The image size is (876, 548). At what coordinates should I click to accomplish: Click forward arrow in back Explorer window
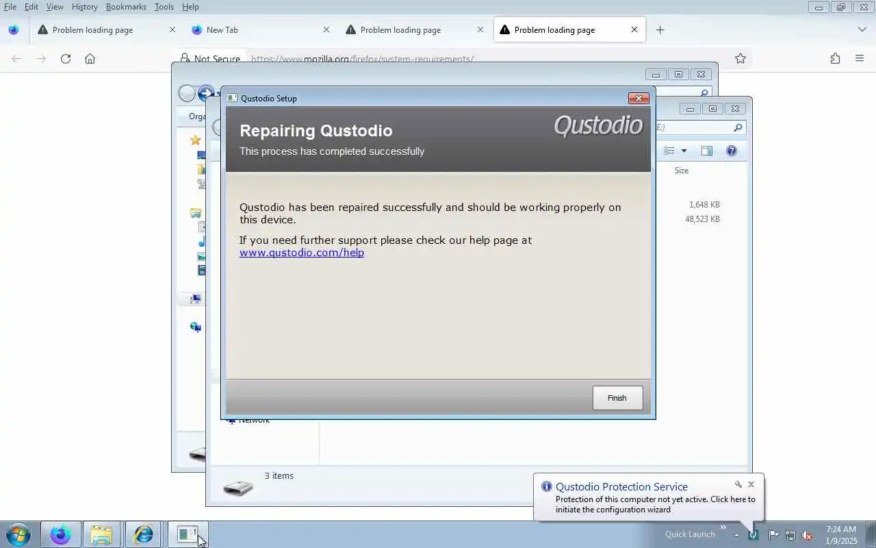(205, 93)
